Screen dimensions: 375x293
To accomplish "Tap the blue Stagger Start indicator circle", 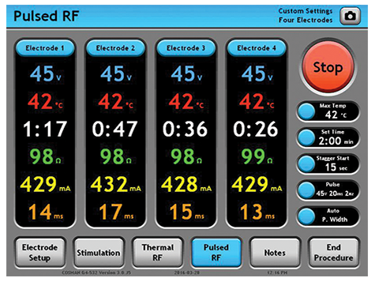I will pos(306,164).
